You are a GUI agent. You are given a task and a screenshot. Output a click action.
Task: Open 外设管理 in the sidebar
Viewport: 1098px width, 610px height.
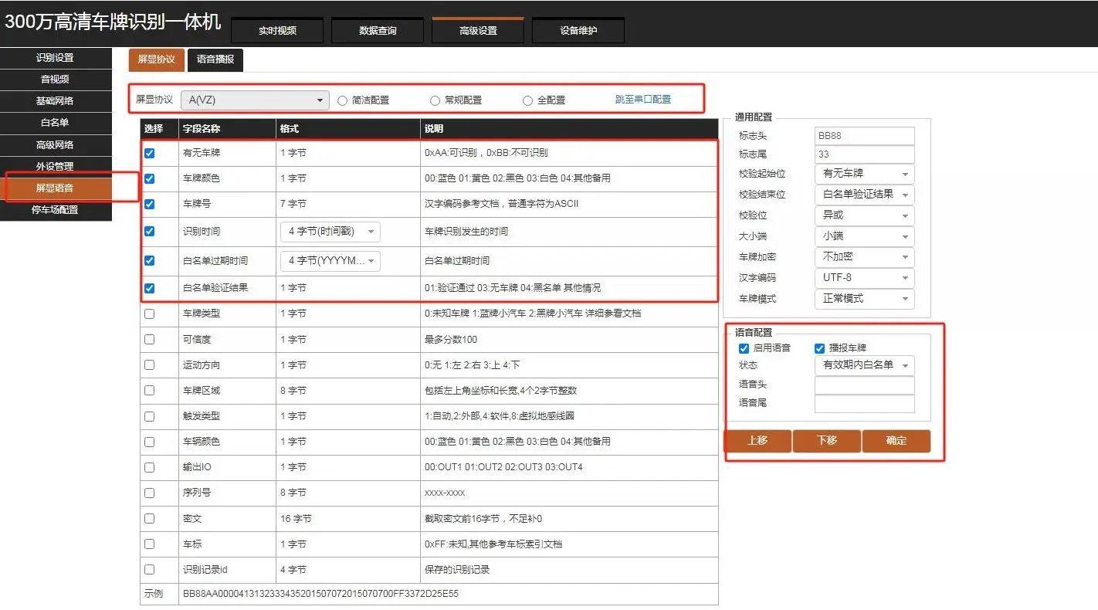[x=55, y=166]
